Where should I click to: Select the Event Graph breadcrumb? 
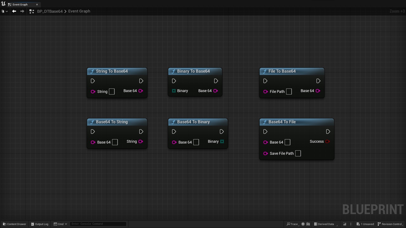79,11
